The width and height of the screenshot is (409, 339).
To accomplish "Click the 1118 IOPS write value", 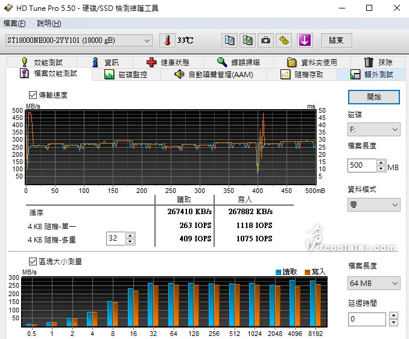I will [255, 226].
